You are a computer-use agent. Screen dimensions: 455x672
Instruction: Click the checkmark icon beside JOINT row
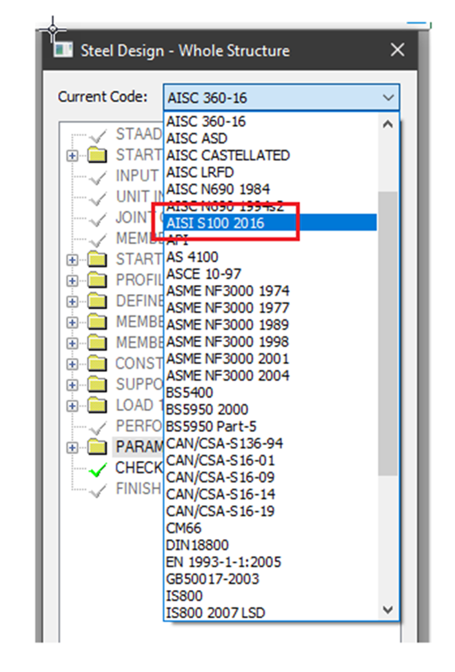pyautogui.click(x=98, y=219)
